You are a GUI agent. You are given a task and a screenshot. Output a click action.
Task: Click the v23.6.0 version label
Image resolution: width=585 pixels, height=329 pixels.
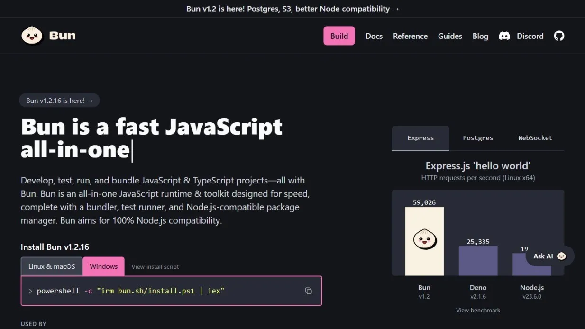click(531, 297)
